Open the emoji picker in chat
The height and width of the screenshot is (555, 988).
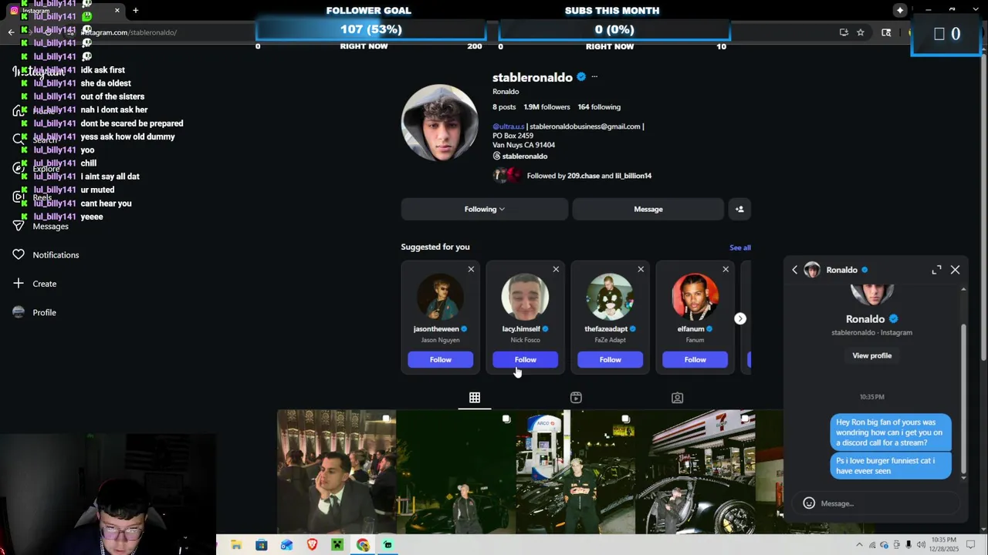tap(809, 503)
